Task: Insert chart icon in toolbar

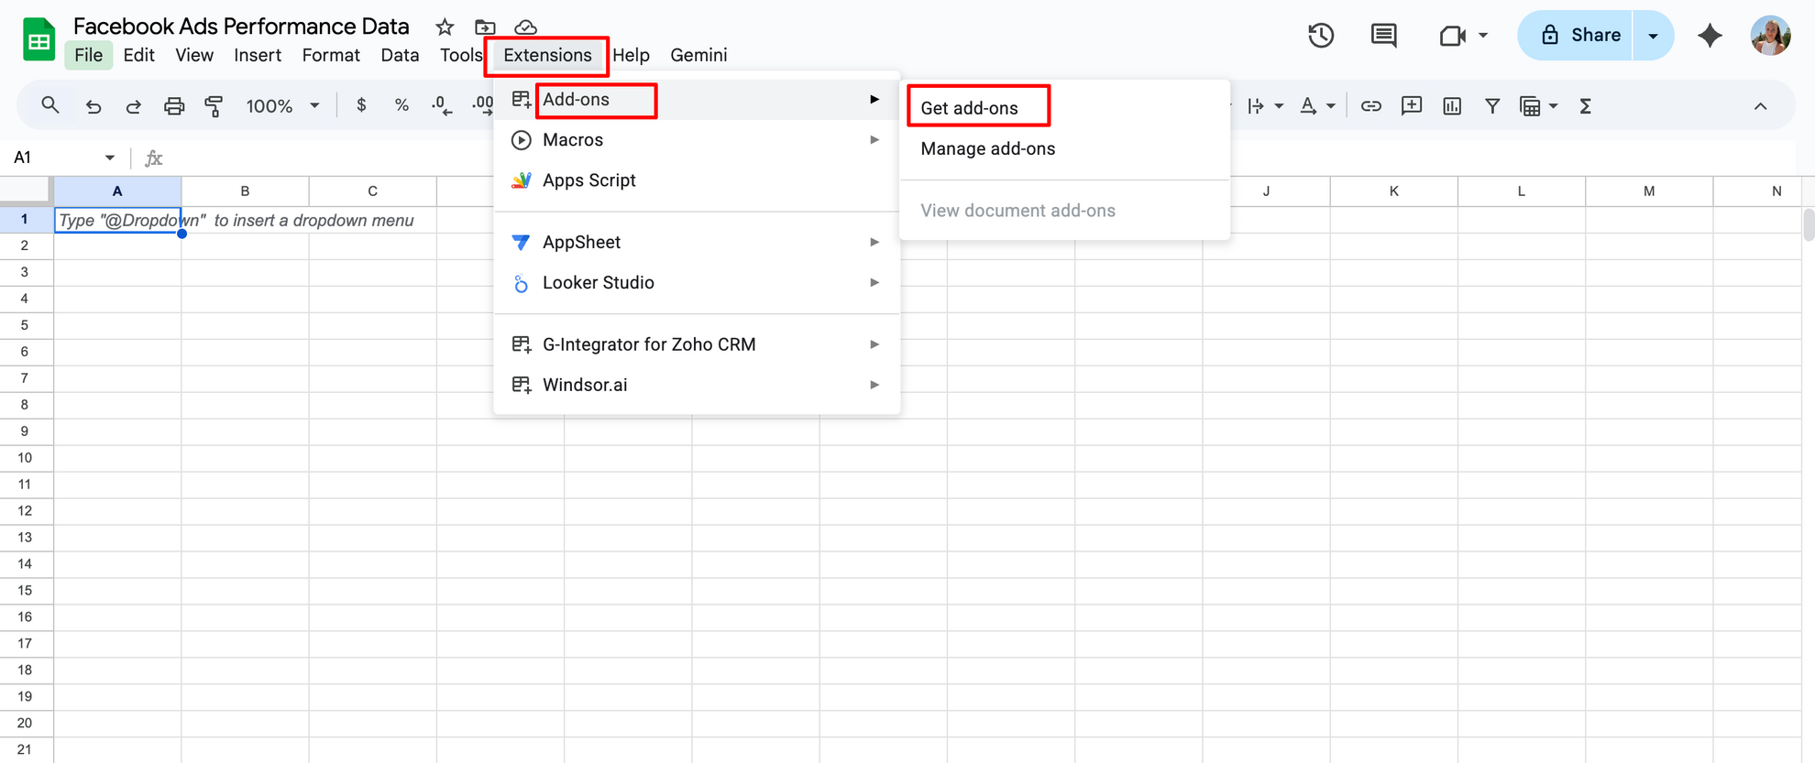Action: click(x=1452, y=106)
